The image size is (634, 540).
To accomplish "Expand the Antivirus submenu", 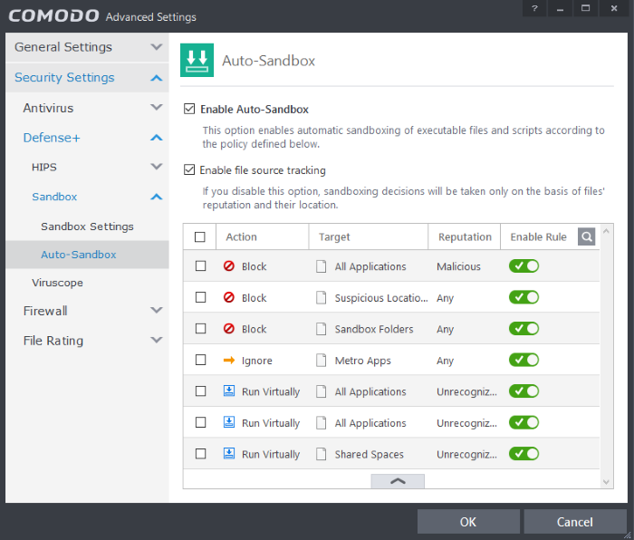I will (x=87, y=108).
